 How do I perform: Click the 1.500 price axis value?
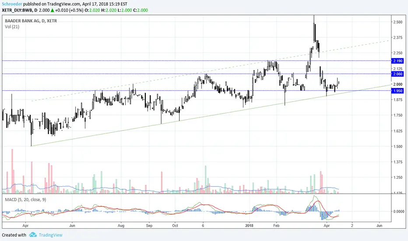coord(397,146)
